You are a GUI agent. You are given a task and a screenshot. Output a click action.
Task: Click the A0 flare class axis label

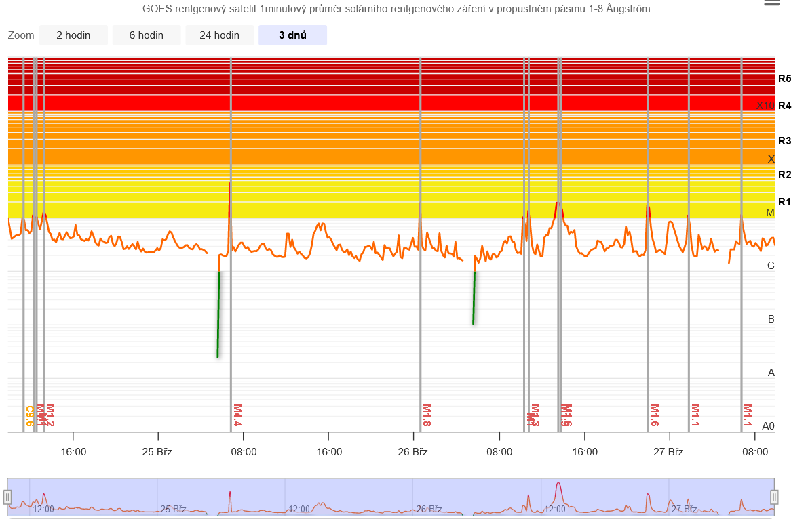[x=769, y=425]
